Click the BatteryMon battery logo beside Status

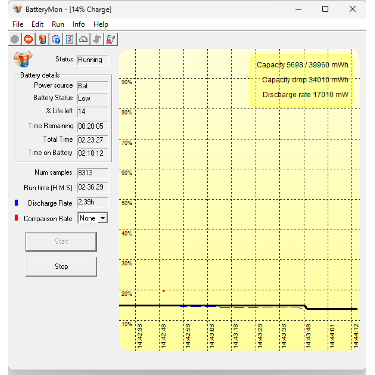(23, 59)
